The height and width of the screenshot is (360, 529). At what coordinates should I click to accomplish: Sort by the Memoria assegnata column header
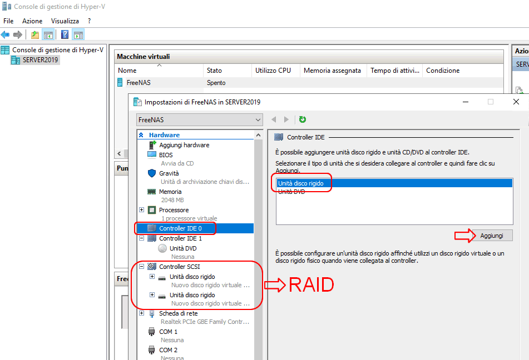(333, 71)
